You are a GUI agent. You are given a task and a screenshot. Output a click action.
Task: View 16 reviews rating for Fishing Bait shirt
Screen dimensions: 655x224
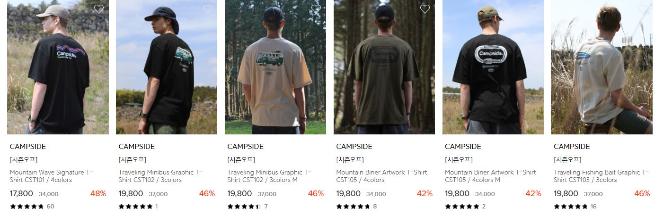[575, 207]
